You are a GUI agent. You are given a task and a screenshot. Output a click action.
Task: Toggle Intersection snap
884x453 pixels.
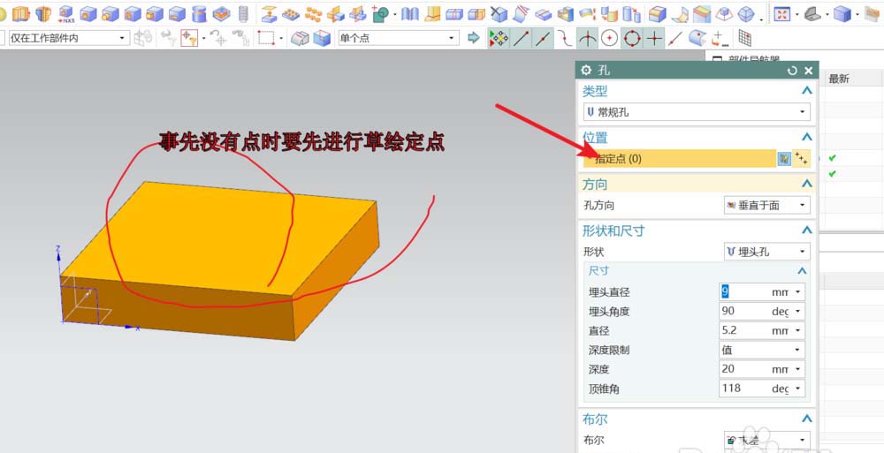588,38
